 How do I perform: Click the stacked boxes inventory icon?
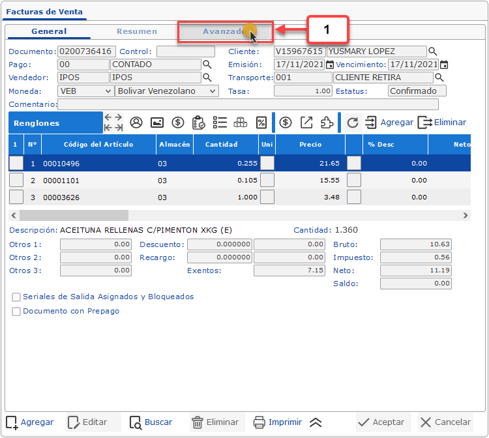pos(241,123)
